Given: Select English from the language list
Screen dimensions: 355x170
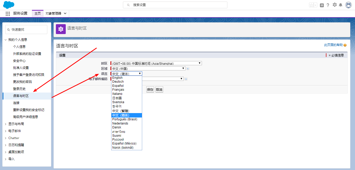Looking at the screenshot, I should tap(117, 77).
